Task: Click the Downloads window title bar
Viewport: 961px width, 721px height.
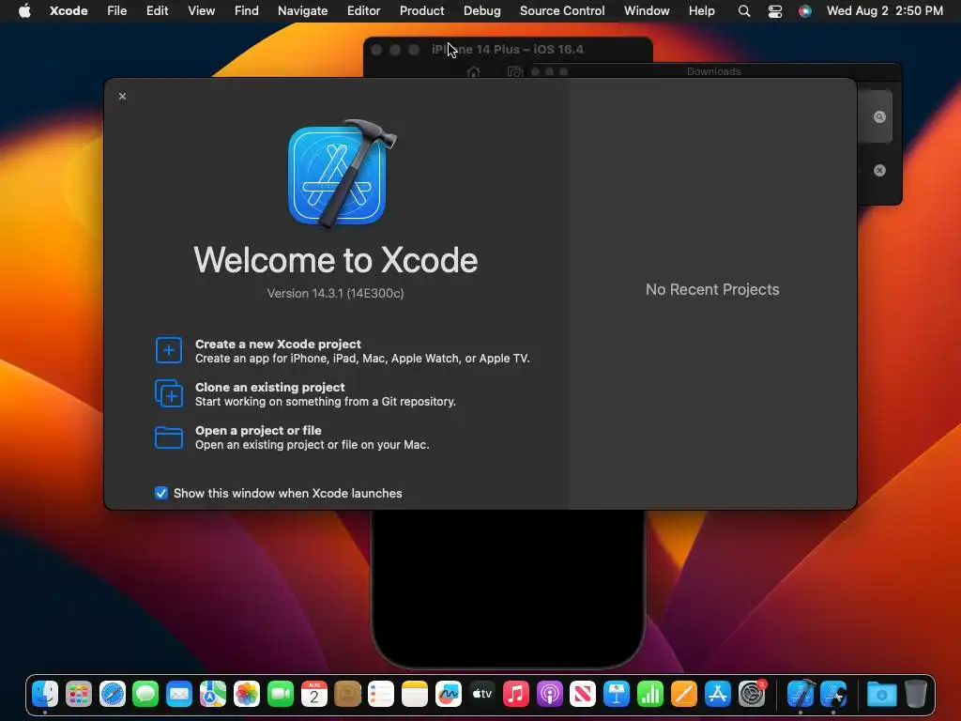Action: (713, 71)
